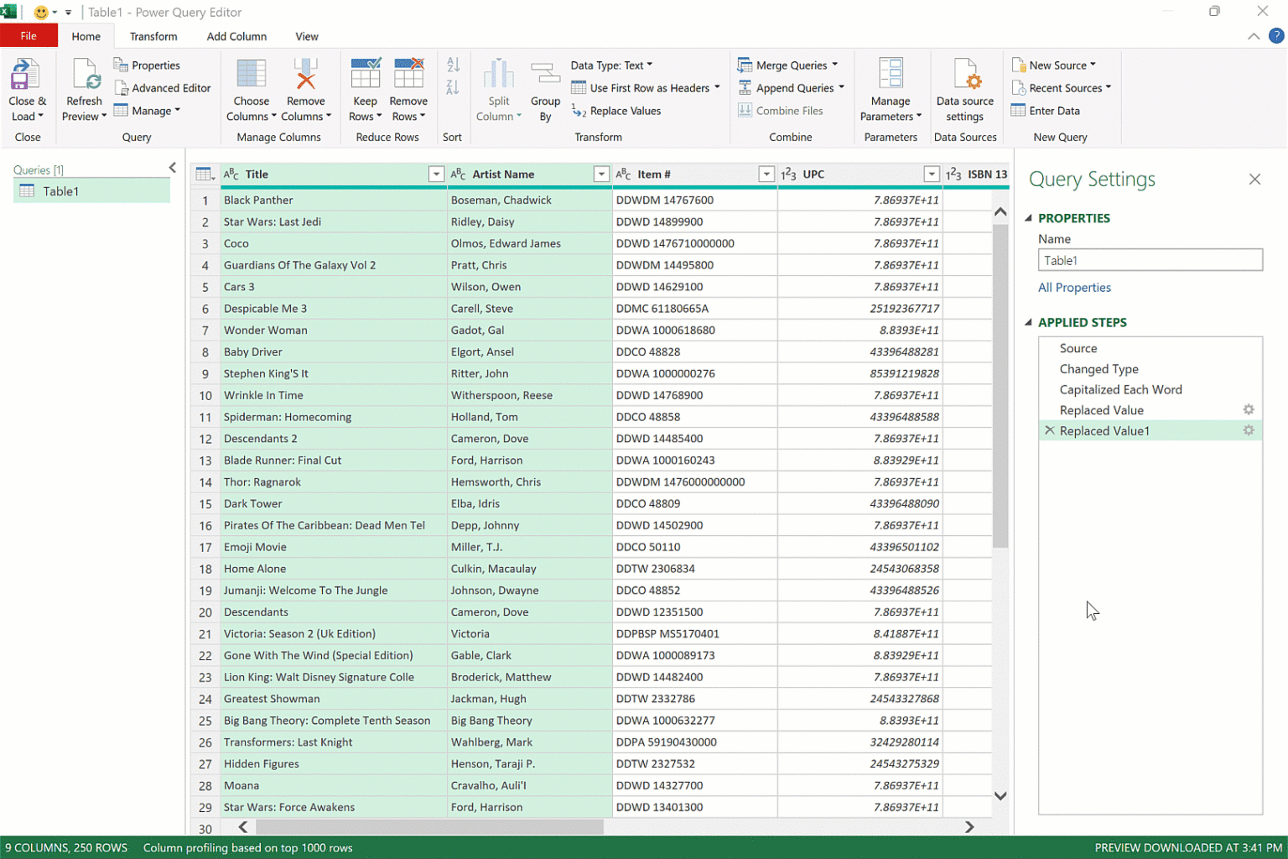1288x859 pixels.
Task: Click the sort ascending icon
Action: coord(453,65)
